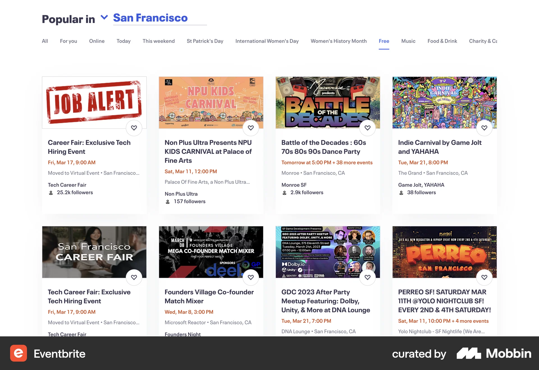Toggle favorite on the PERREO SF event card
Screen dimensions: 539x370
[x=484, y=277]
